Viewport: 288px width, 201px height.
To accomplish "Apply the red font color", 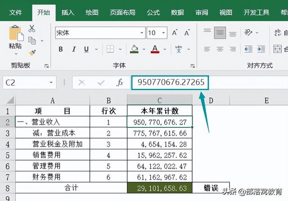I will click(x=155, y=49).
